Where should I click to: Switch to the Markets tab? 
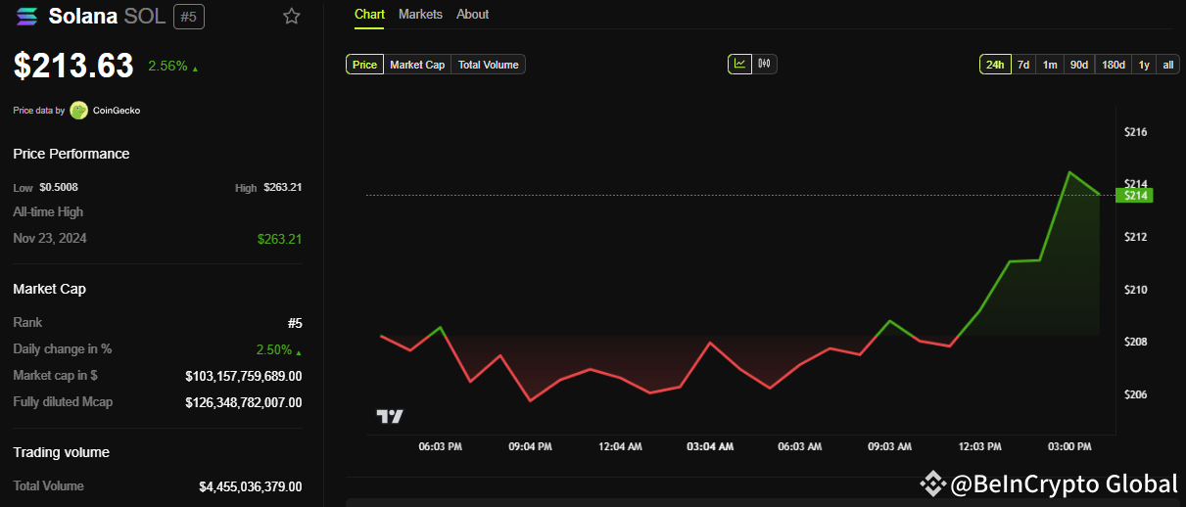[420, 15]
